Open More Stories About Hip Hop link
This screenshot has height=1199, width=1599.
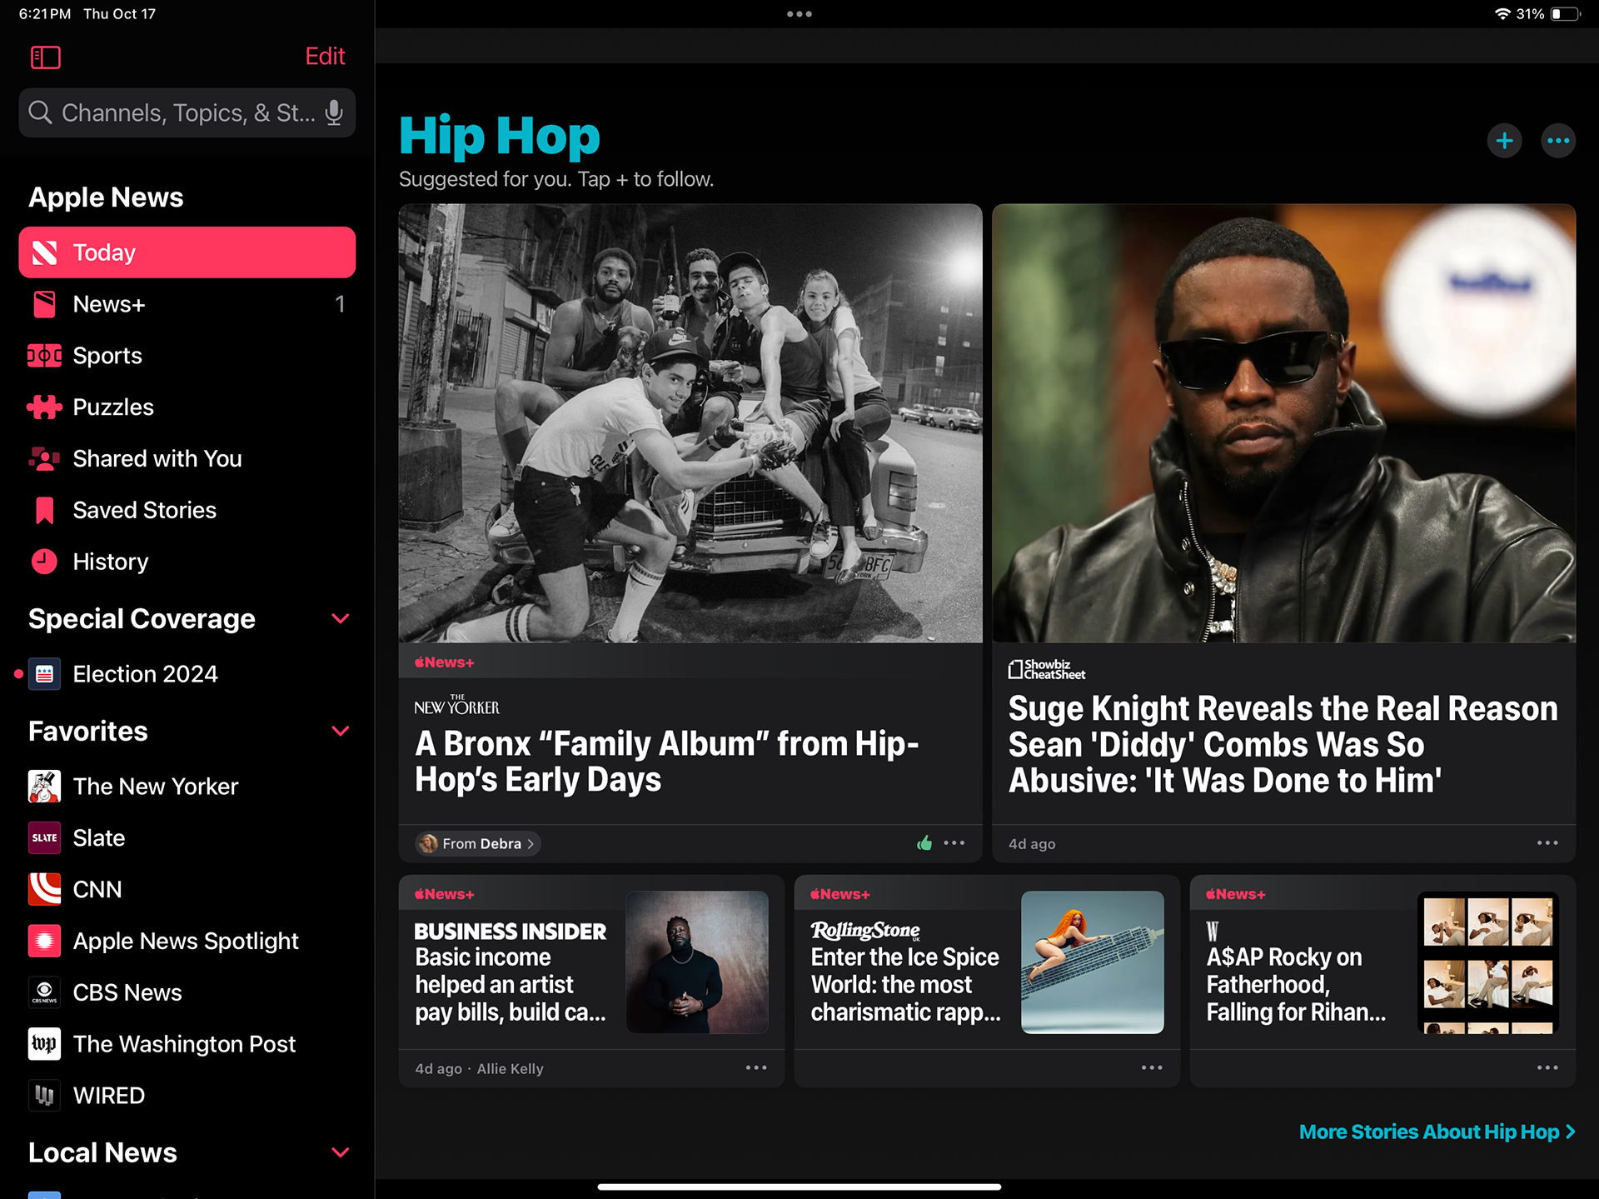[1437, 1132]
